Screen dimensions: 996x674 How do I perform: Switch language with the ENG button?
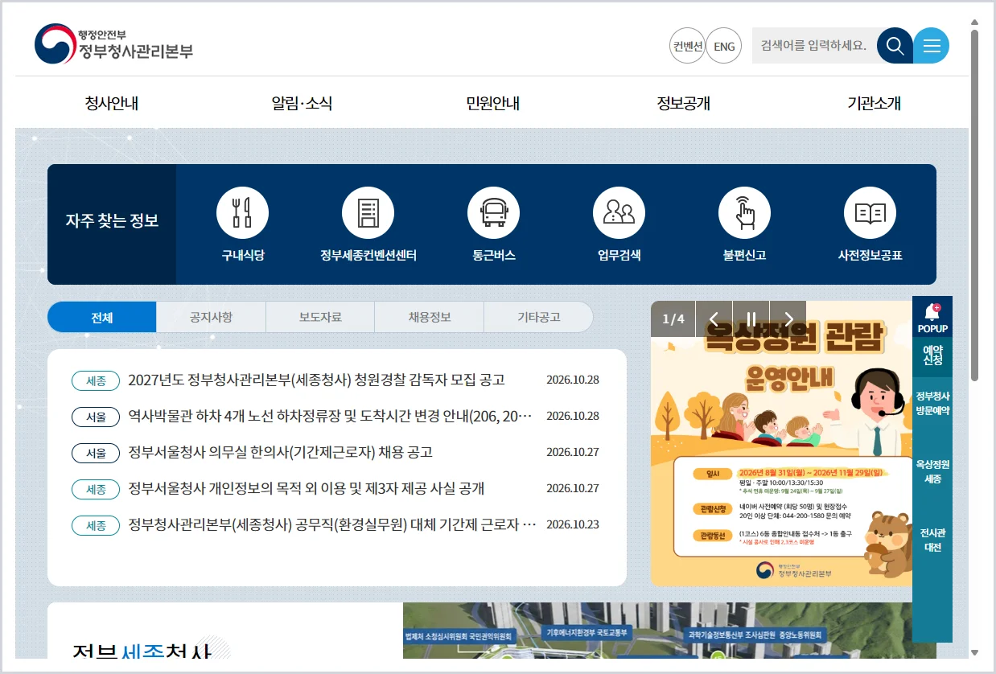724,46
